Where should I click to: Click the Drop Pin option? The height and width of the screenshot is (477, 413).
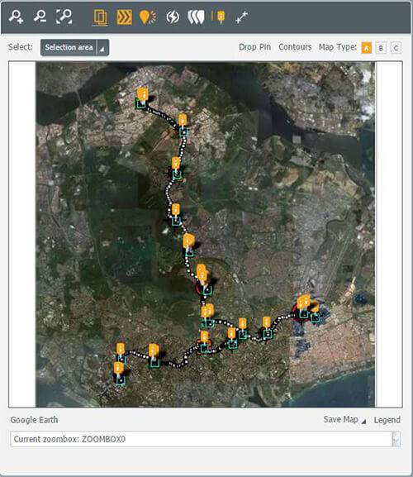coord(254,47)
